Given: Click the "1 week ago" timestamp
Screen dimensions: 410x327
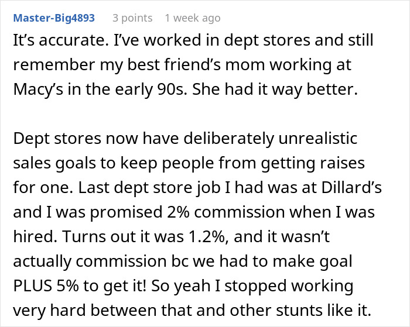Looking at the screenshot, I should tap(193, 18).
